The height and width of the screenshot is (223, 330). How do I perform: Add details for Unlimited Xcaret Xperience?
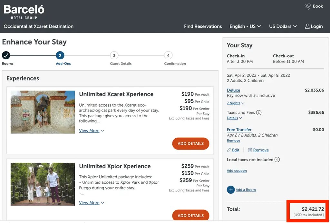pos(190,144)
